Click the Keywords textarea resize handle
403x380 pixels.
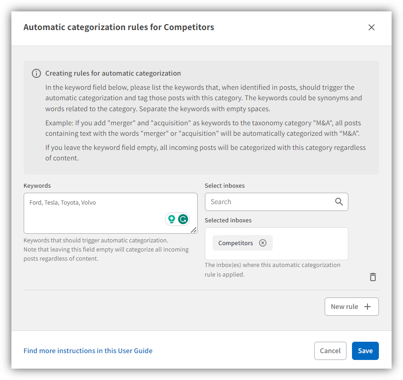pos(194,230)
